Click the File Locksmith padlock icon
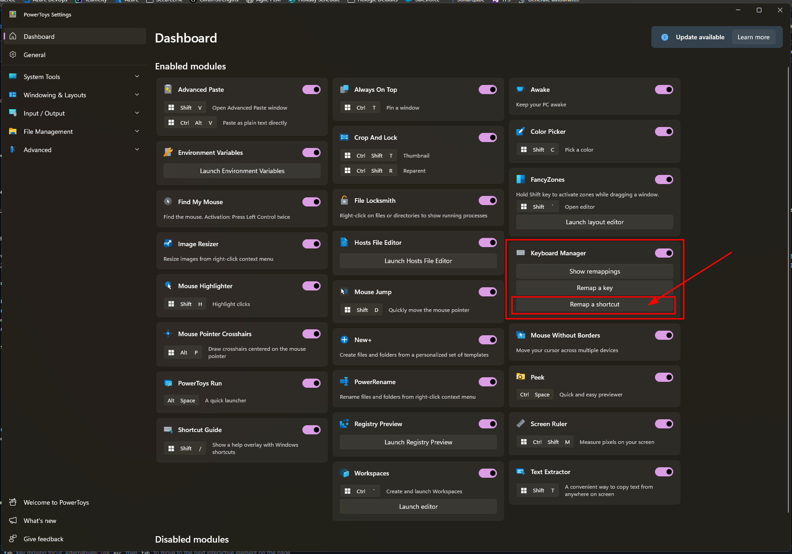The height and width of the screenshot is (554, 792). coord(344,200)
